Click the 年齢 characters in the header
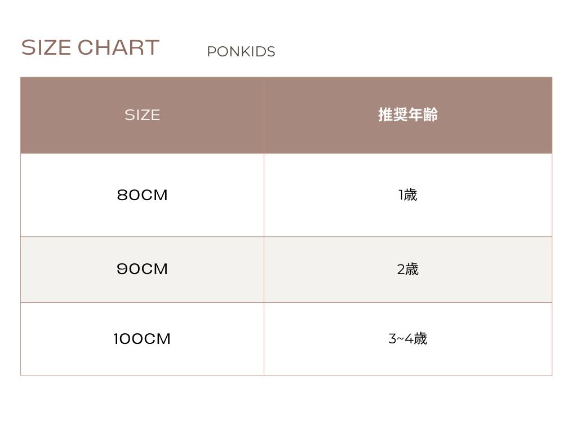This screenshot has width=577, height=433. 423,115
